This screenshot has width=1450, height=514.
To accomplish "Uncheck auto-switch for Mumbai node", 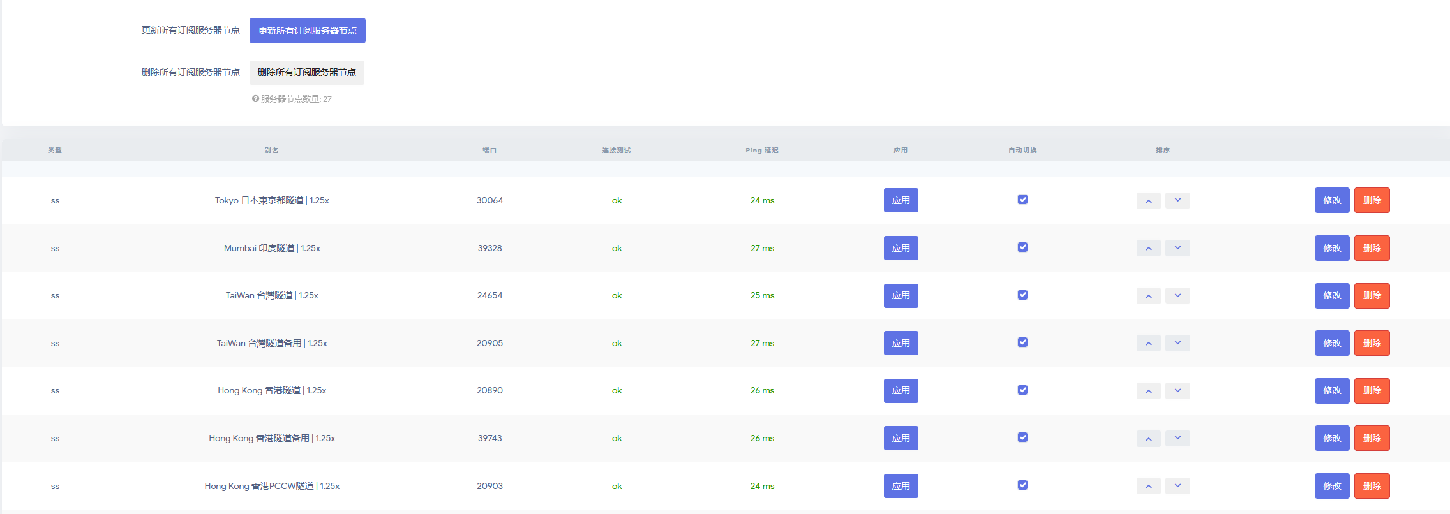I will pos(1022,247).
